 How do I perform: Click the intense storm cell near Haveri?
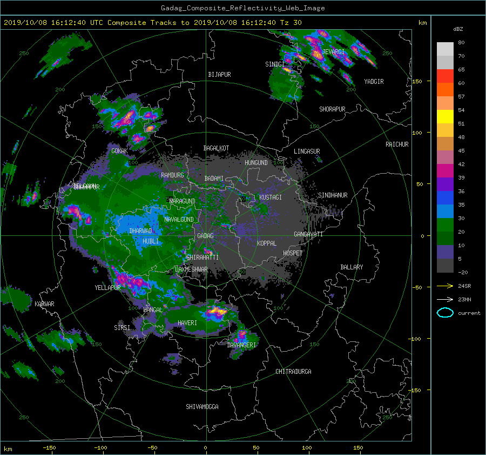coord(217,311)
